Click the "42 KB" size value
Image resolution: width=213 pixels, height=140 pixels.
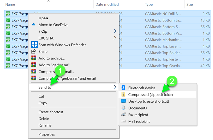coord(205,66)
